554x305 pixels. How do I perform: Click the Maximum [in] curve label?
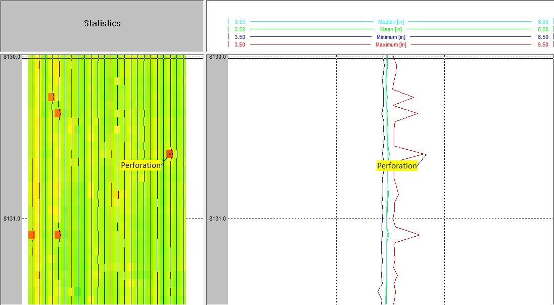click(x=390, y=43)
